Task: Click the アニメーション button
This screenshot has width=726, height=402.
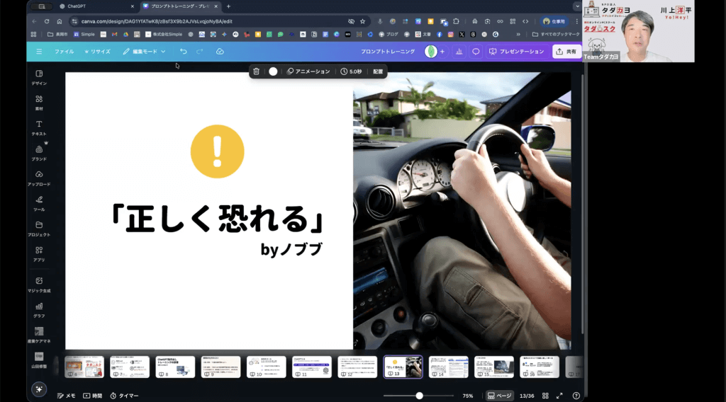Action: [308, 71]
